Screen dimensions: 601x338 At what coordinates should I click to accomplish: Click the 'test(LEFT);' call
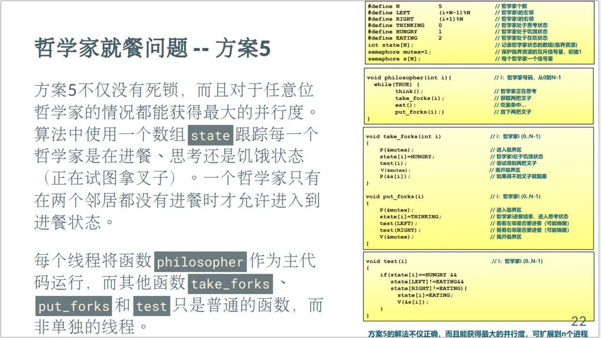click(x=399, y=224)
